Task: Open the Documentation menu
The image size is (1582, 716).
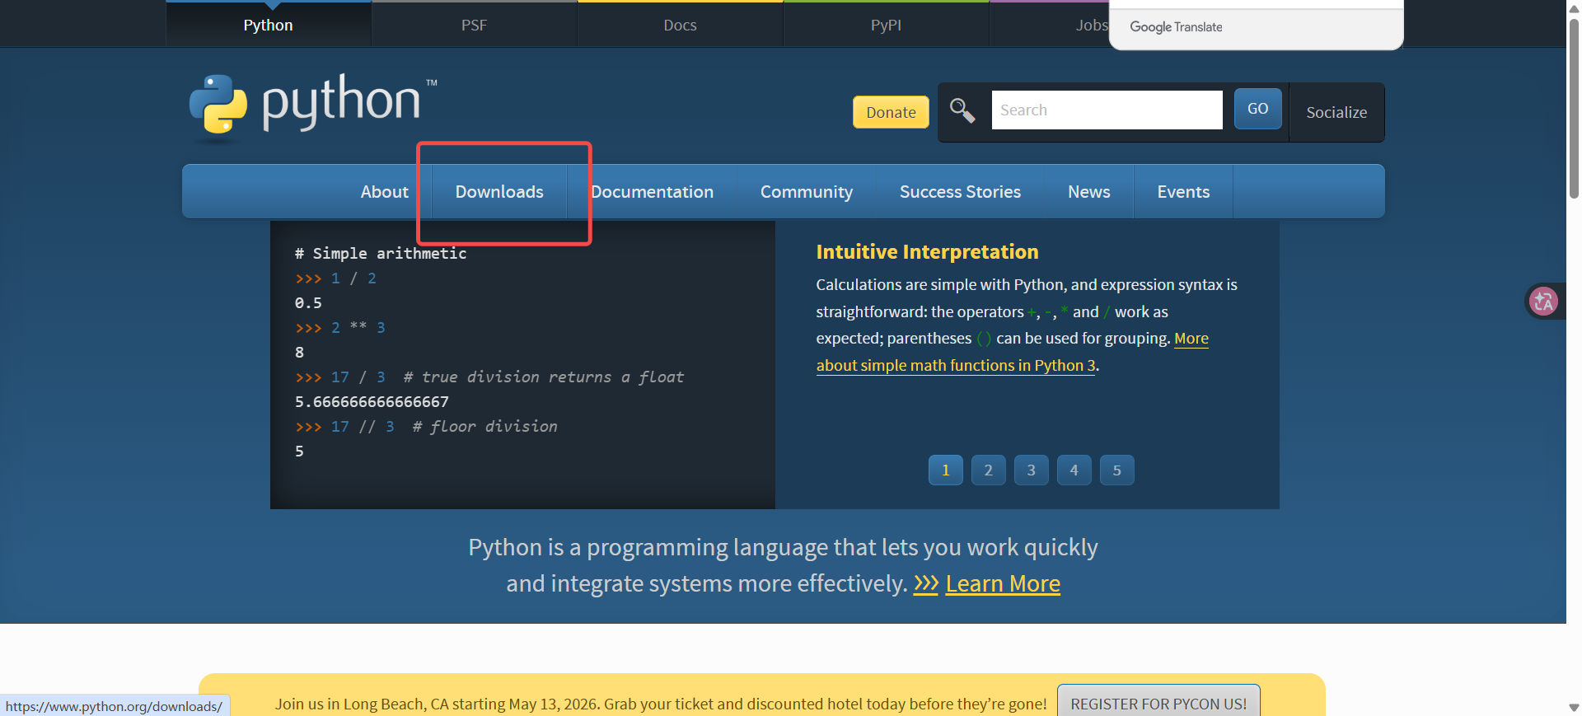Action: (652, 191)
